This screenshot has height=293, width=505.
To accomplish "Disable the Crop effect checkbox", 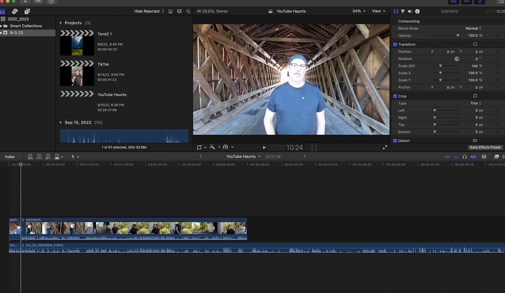I will click(x=395, y=96).
